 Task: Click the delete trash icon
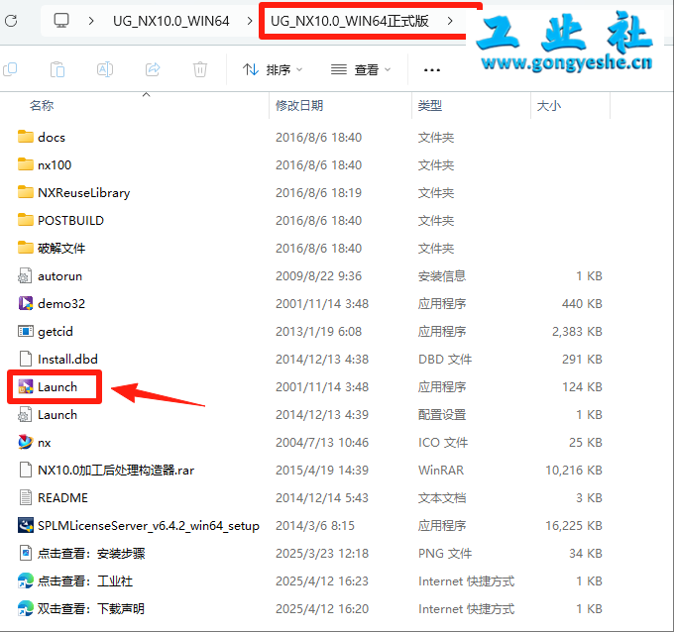pyautogui.click(x=200, y=69)
